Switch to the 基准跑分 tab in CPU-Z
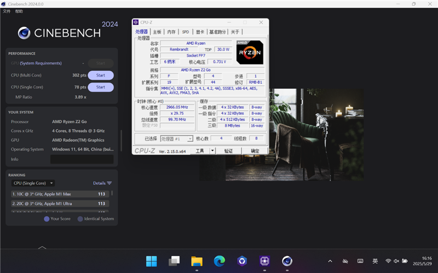 217,32
